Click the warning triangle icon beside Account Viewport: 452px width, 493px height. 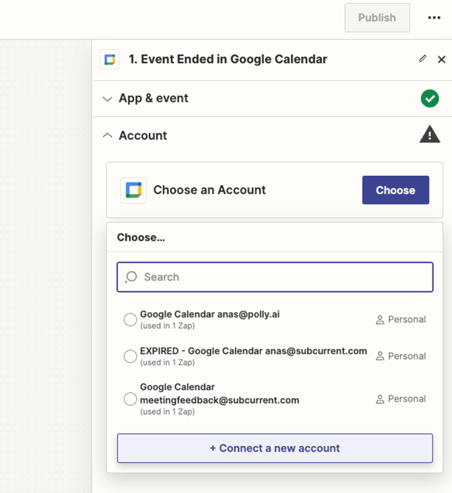click(430, 135)
